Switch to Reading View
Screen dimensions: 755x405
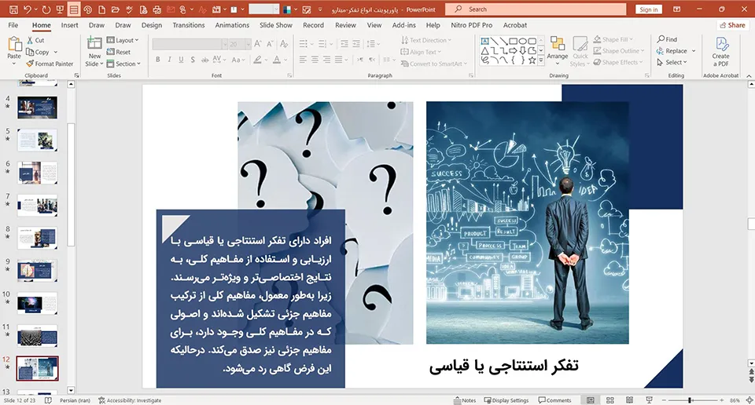tap(629, 400)
